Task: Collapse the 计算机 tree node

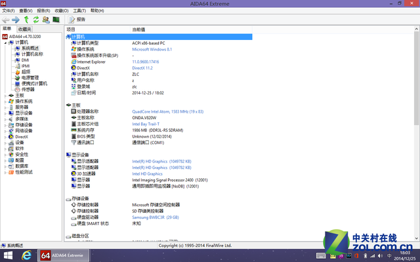Action: [5, 43]
